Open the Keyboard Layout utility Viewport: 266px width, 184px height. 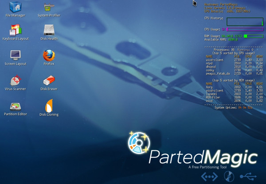pos(16,31)
